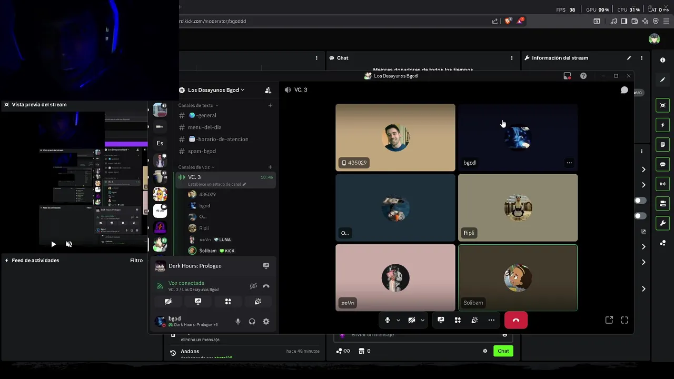Unmute the stream preview audio

[68, 244]
